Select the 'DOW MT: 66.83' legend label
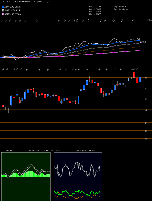The width and height of the screenshot is (152, 201). pos(13,10)
